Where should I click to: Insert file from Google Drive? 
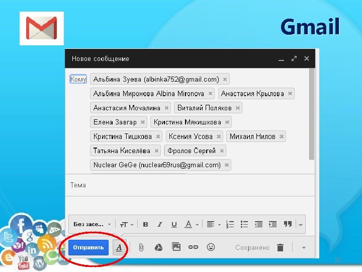(x=158, y=247)
